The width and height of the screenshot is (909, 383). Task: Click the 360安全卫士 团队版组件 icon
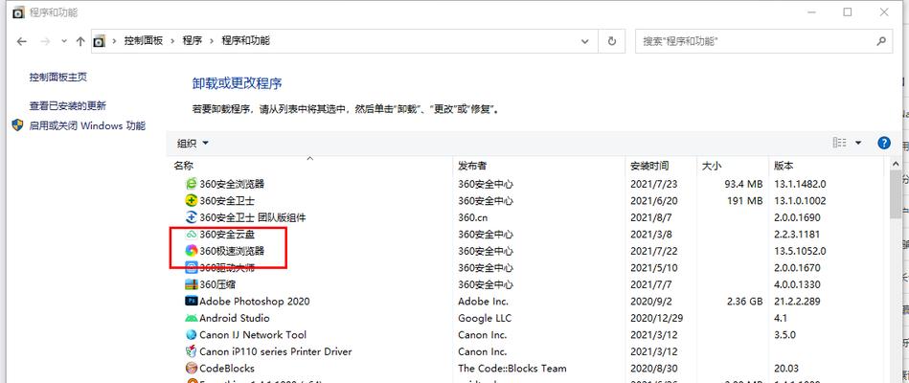pyautogui.click(x=192, y=217)
